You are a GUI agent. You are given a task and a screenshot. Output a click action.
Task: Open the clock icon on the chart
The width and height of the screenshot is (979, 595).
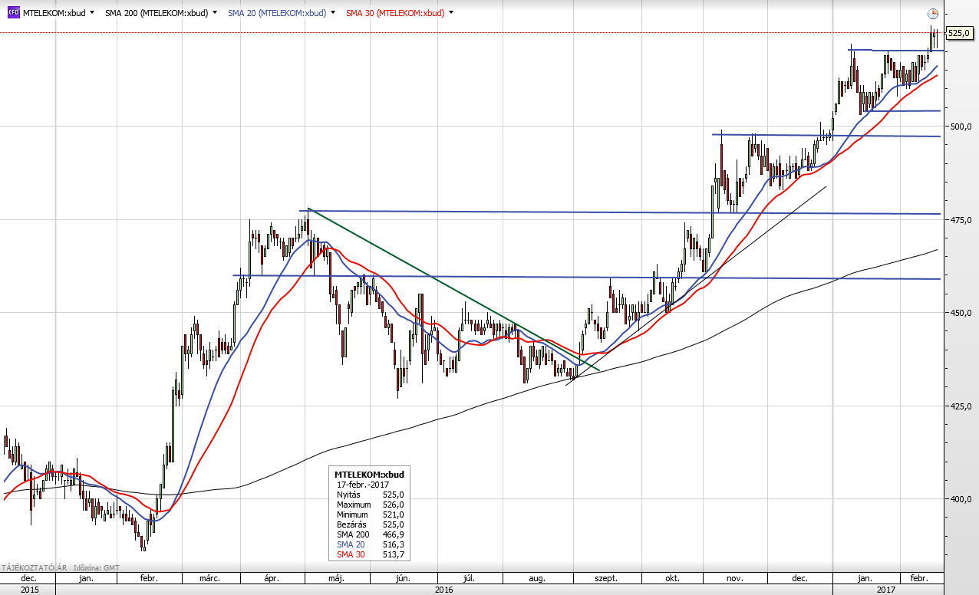(932, 14)
